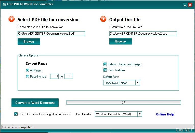
Task: Click Please browse PDF file for conversion text
Action: click(x=41, y=27)
